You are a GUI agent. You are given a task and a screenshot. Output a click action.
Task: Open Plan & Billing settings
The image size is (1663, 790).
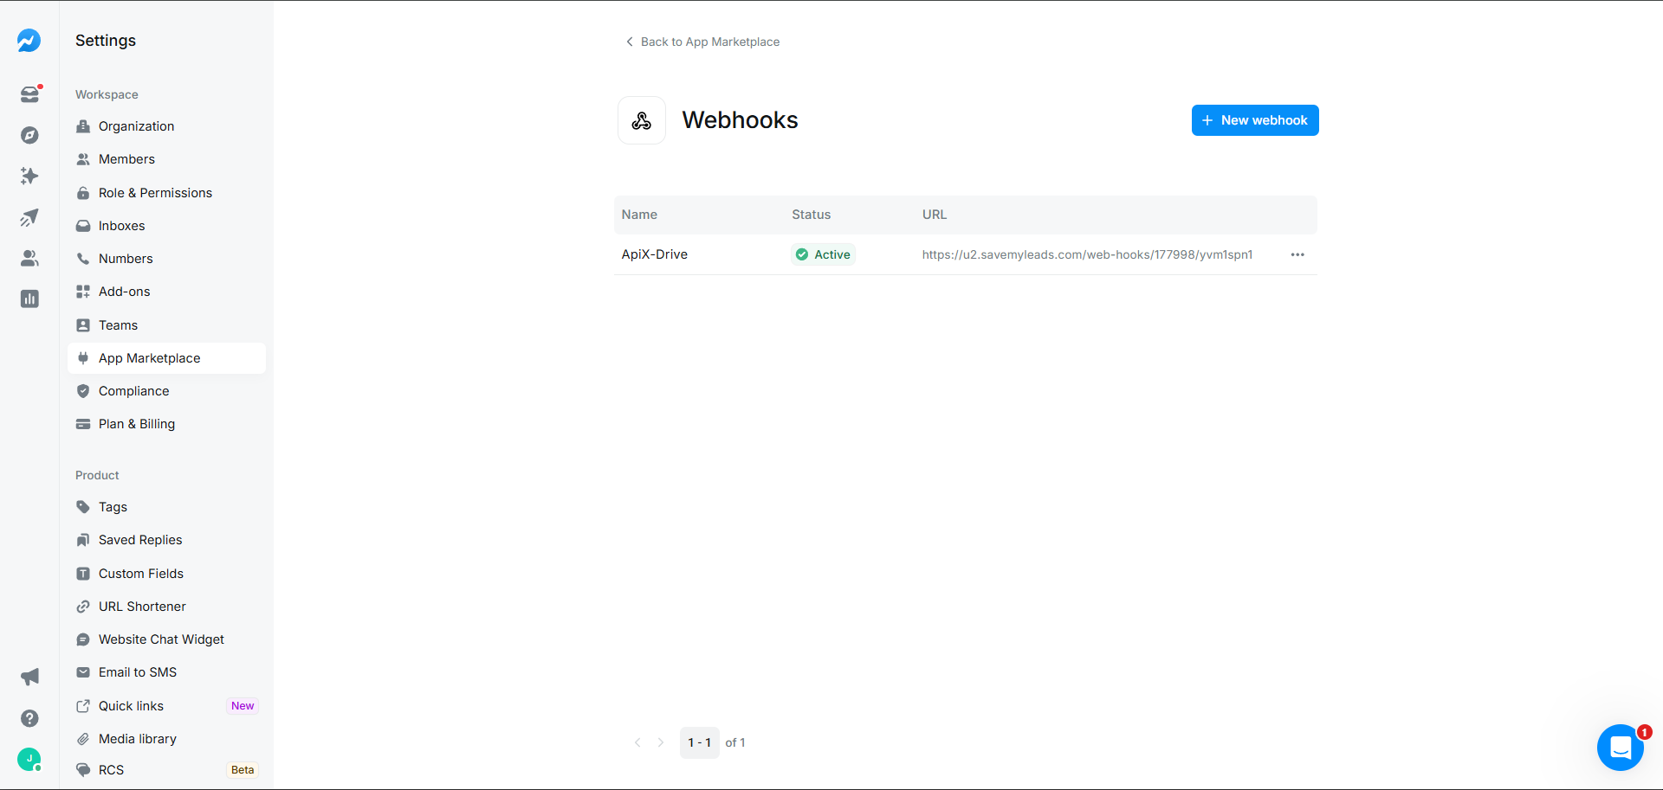pyautogui.click(x=135, y=424)
